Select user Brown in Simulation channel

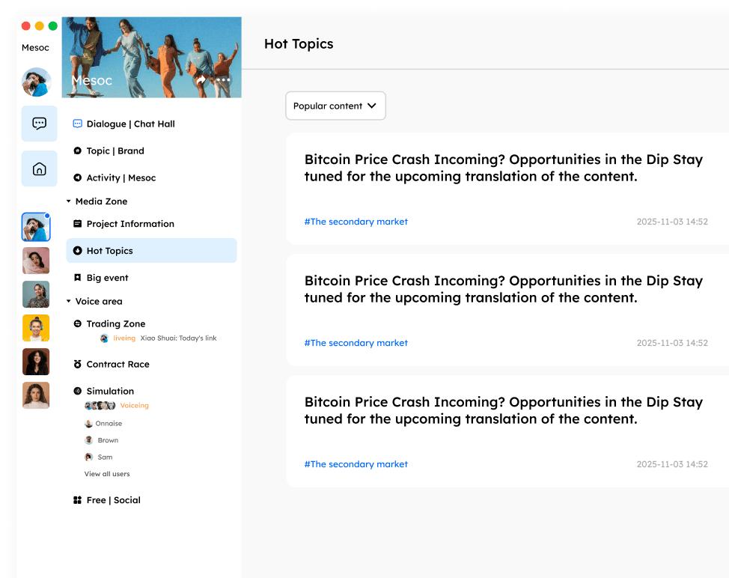[x=108, y=440]
